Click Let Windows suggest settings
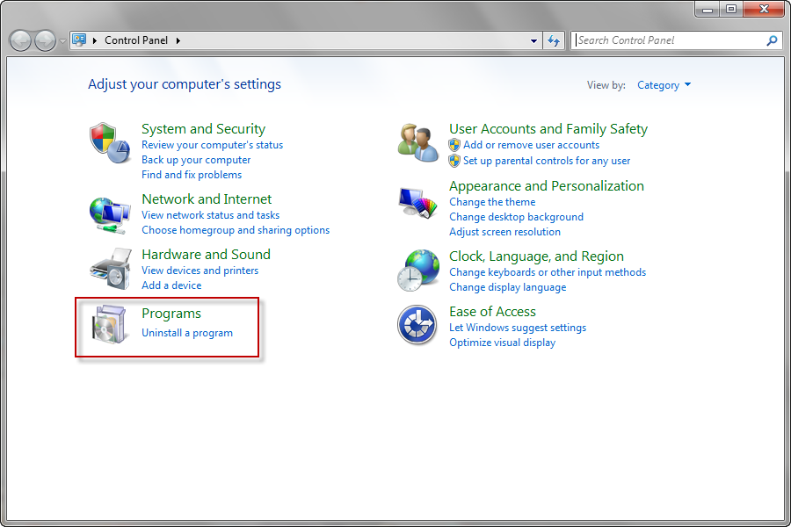 click(x=518, y=328)
